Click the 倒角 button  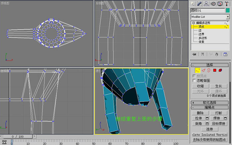tap(199, 123)
